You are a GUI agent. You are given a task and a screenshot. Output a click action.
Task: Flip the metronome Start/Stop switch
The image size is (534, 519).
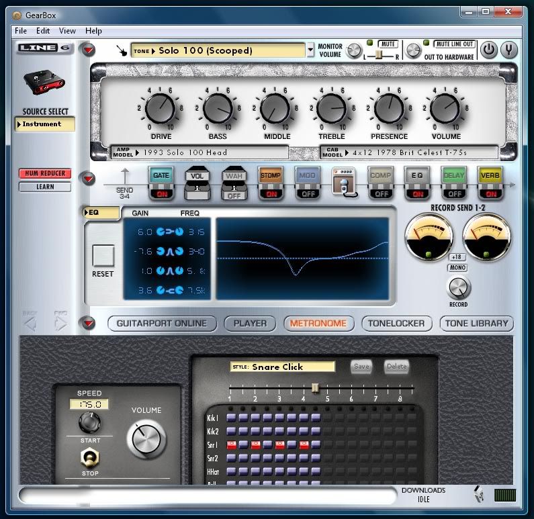tap(90, 457)
